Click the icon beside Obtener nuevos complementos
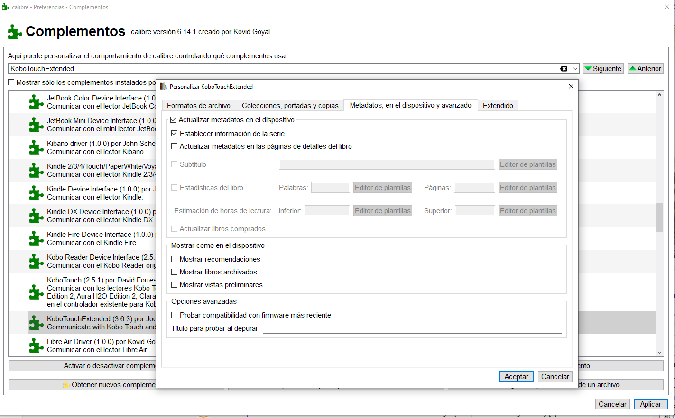 [66, 385]
